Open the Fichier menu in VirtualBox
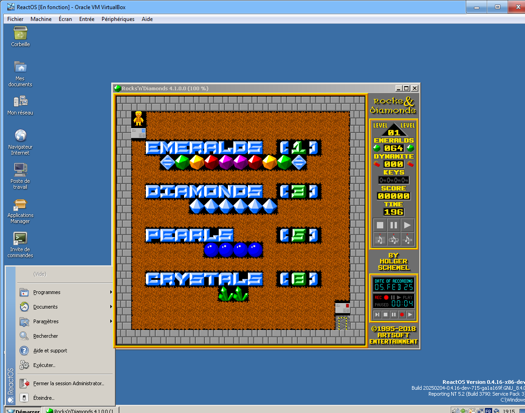 (15, 19)
